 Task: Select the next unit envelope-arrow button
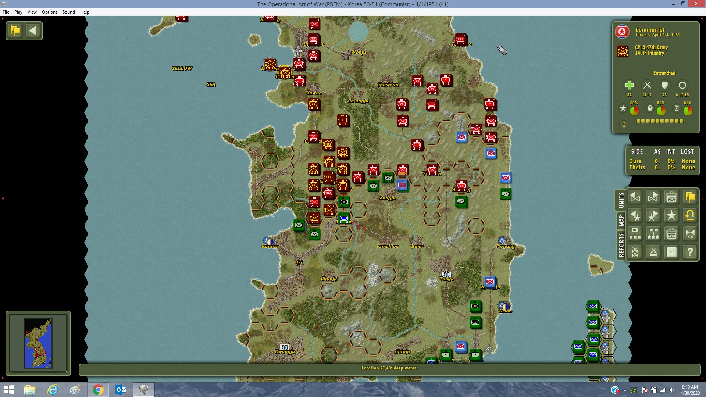point(653,197)
